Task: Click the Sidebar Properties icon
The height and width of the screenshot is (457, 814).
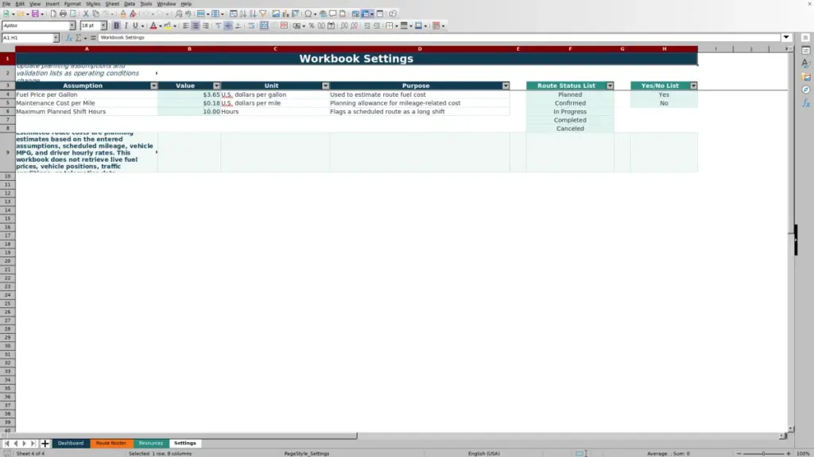Action: coord(806,51)
